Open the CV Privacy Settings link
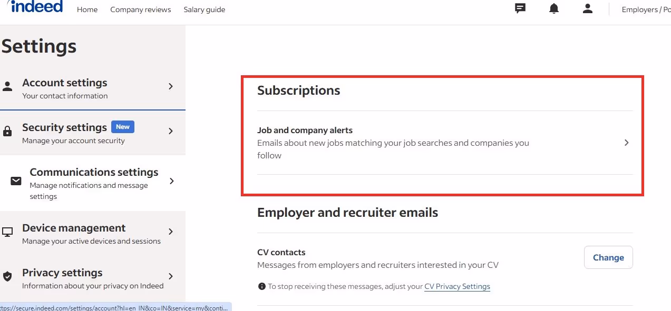Viewport: 671px width, 311px height. coord(457,286)
